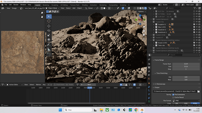This screenshot has height=113, width=202.
Task: Open the Render menu
Action: click(16, 5)
